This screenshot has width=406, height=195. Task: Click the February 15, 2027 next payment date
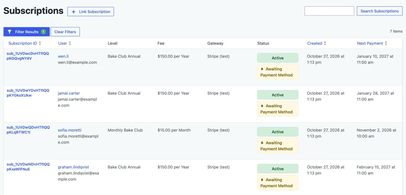(x=376, y=170)
